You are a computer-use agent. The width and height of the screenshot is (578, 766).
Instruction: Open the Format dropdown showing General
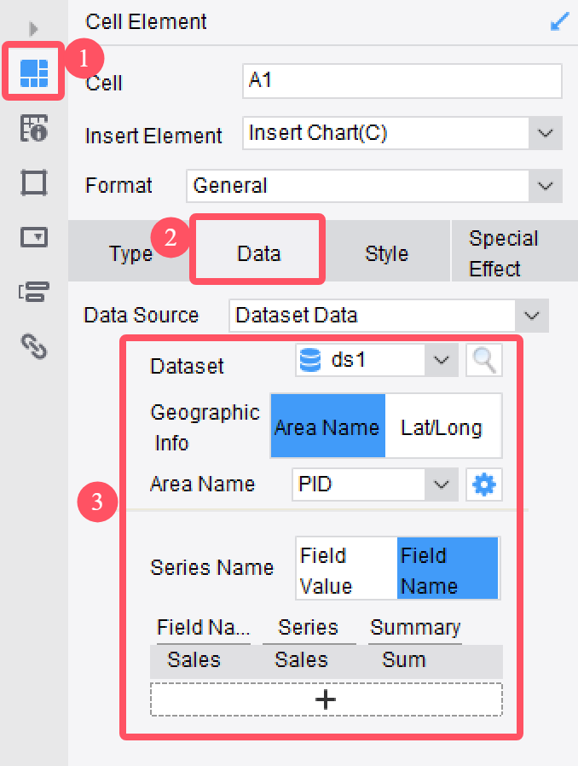pos(374,186)
